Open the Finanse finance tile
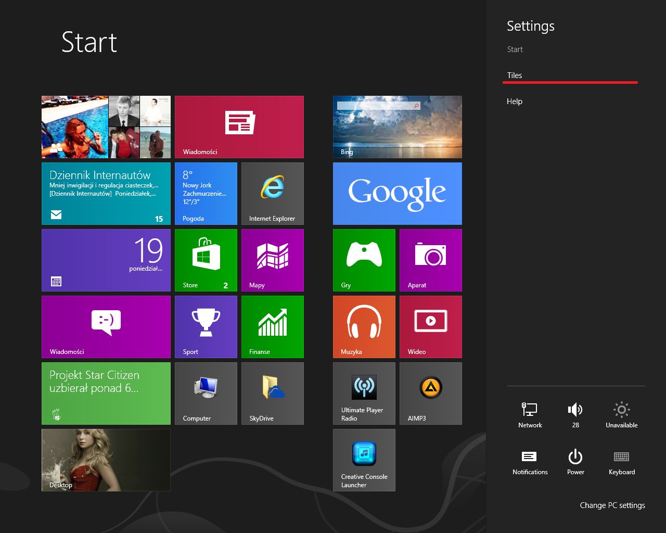Screen dimensions: 666x533 coord(273,327)
